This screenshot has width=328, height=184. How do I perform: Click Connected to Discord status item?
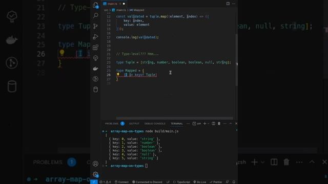[147, 182]
